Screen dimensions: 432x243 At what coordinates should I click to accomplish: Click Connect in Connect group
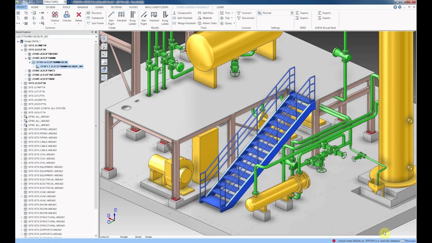pyautogui.click(x=244, y=13)
